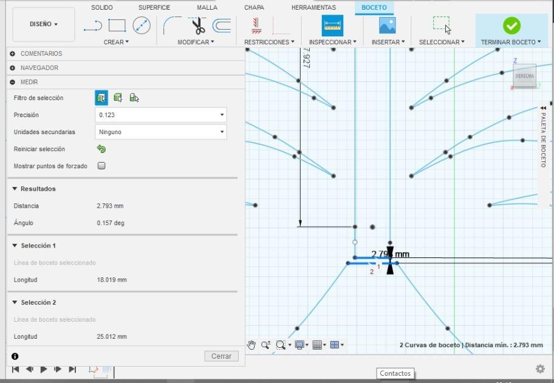Choose the third selection filter icon
Screen dimensions: 554x383
point(134,98)
